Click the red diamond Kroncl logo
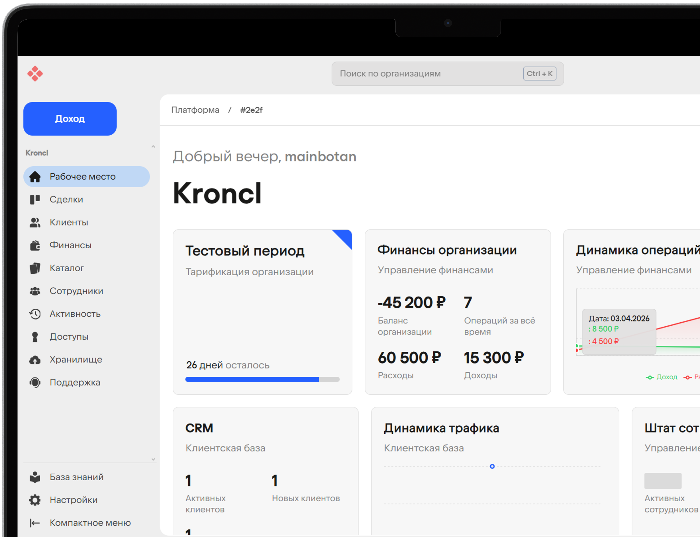The image size is (700, 537). (35, 74)
